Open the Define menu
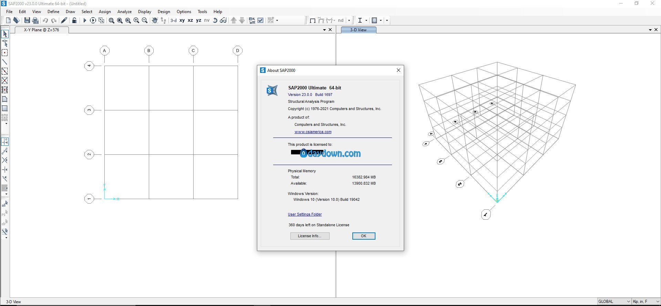The height and width of the screenshot is (306, 661). (53, 12)
